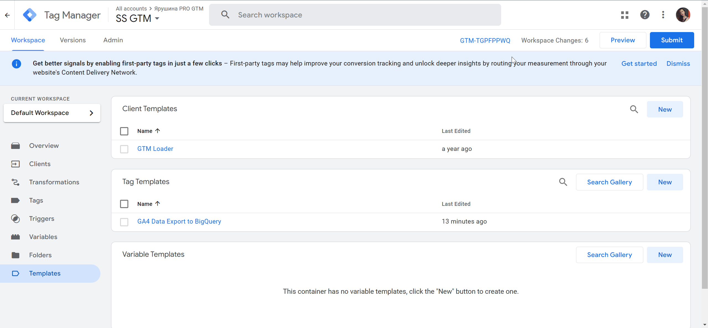Click the Submit button

tap(672, 40)
